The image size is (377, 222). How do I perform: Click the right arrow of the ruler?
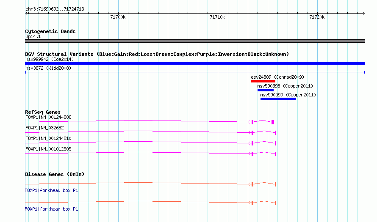click(364, 14)
